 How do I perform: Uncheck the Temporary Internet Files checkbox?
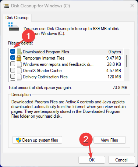(13, 58)
